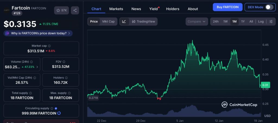278x123 pixels.
Task: Toggle DEX Mode switch
Action: tap(269, 7)
